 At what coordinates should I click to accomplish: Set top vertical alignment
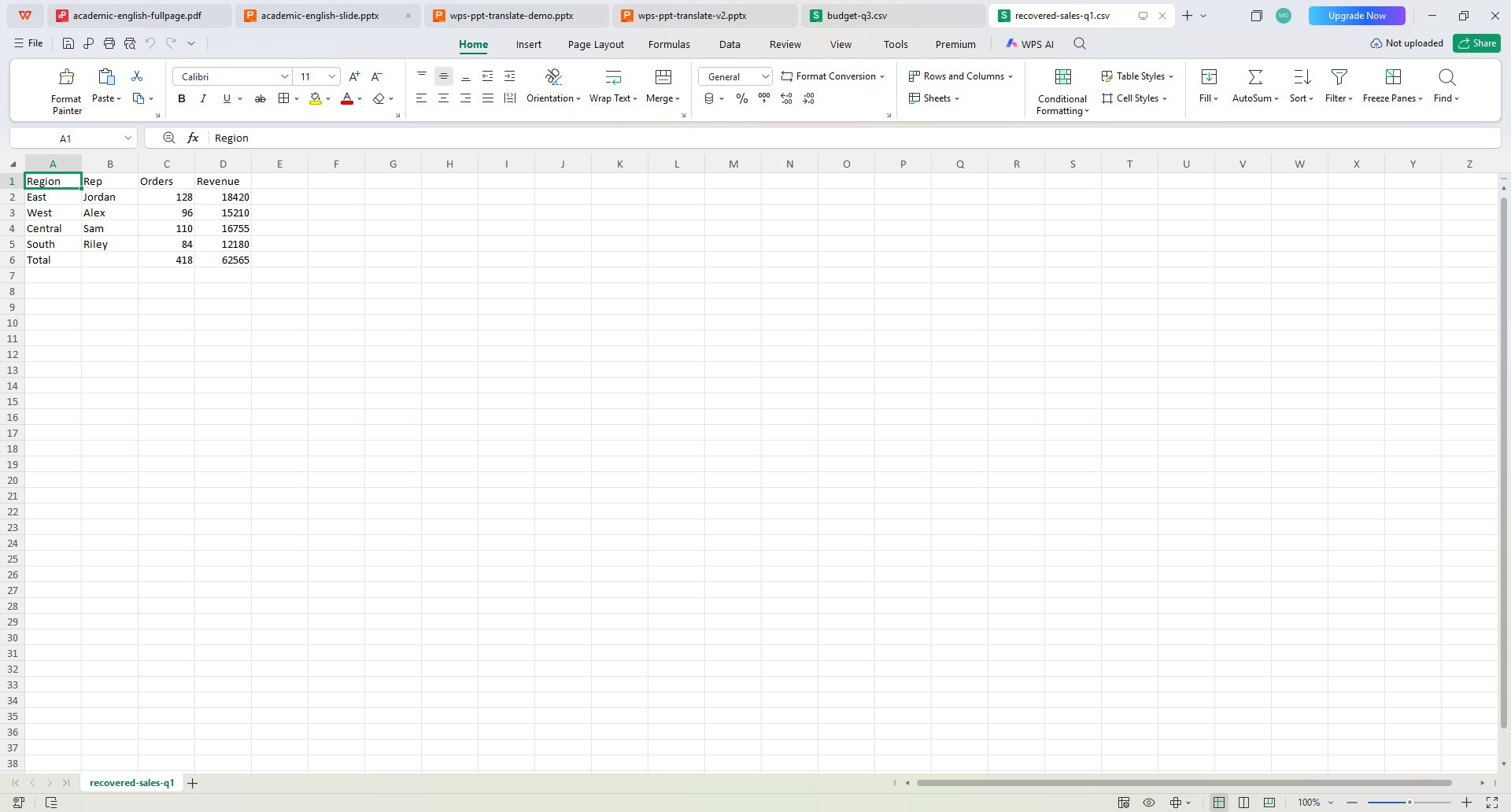[x=422, y=76]
